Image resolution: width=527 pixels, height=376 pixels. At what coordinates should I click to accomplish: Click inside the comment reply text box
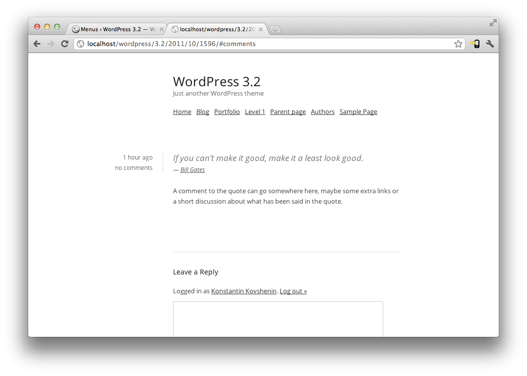pos(278,319)
